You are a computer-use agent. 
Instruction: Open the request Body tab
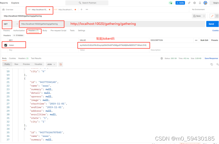click(45, 31)
